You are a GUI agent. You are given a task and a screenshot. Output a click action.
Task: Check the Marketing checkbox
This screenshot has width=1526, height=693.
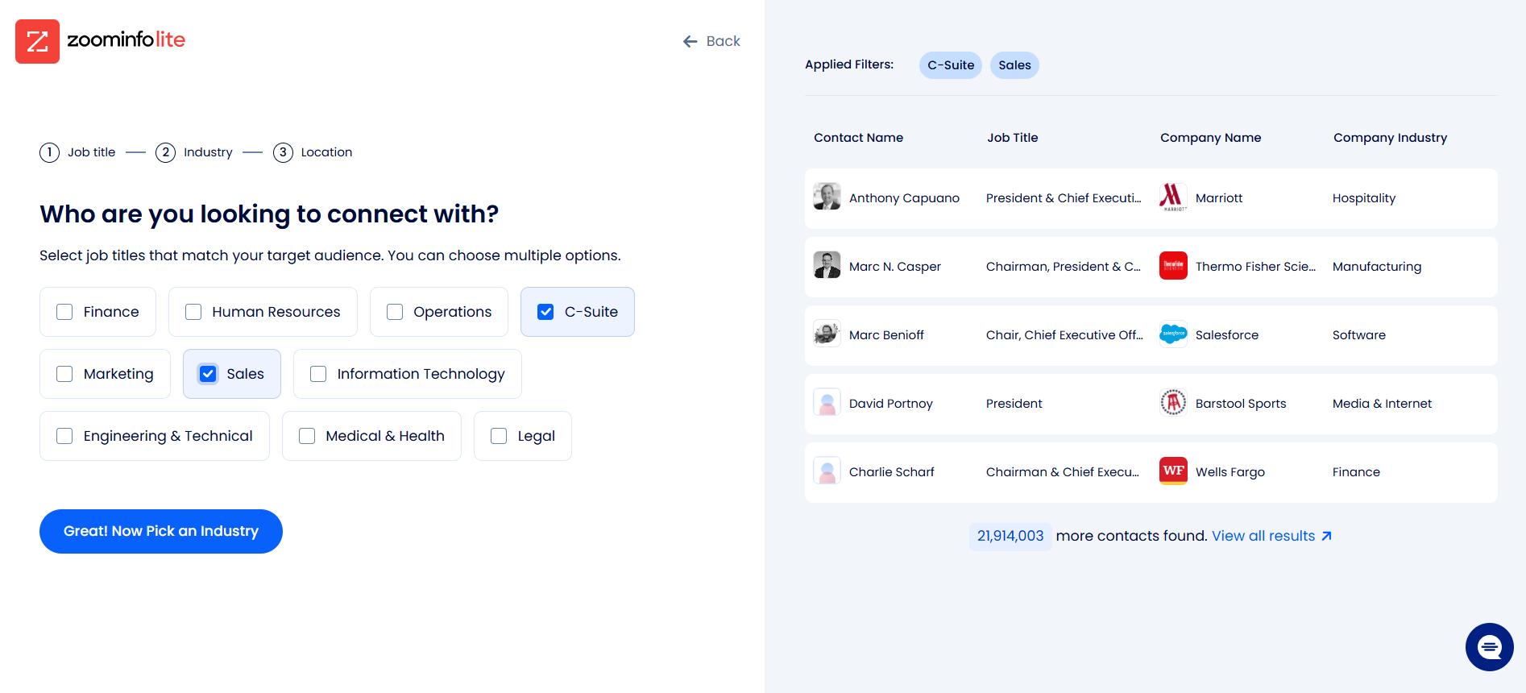(64, 374)
